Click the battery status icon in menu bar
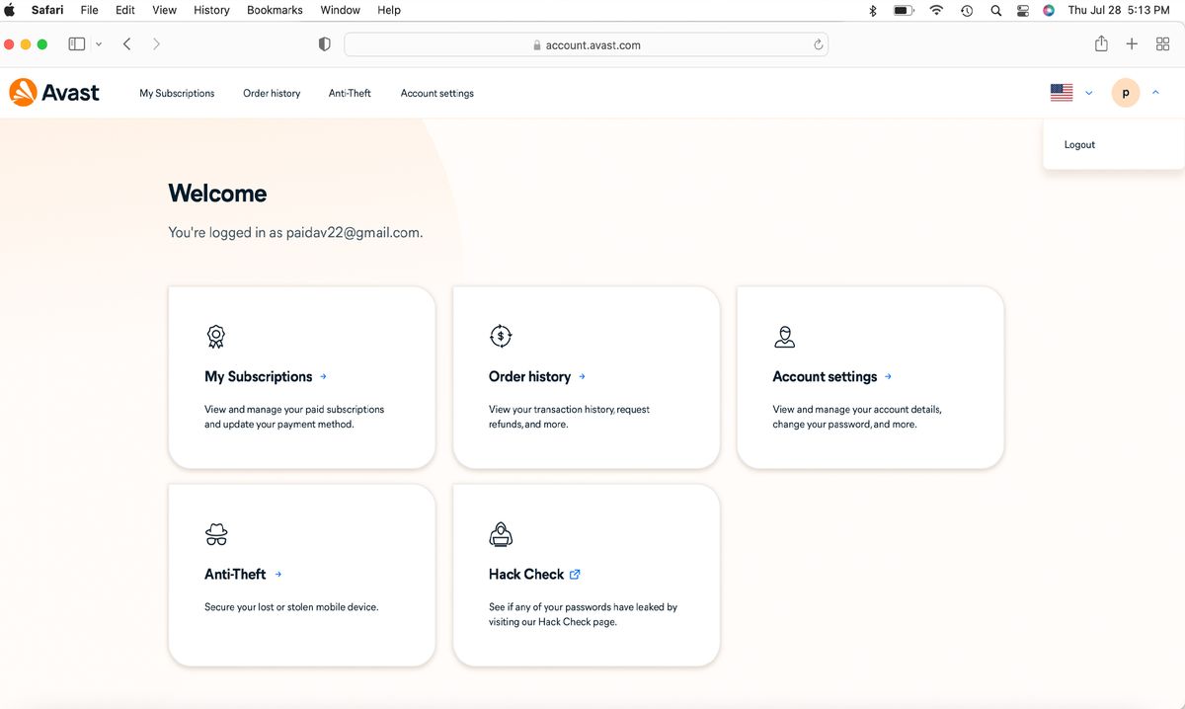This screenshot has height=709, width=1185. (x=903, y=10)
